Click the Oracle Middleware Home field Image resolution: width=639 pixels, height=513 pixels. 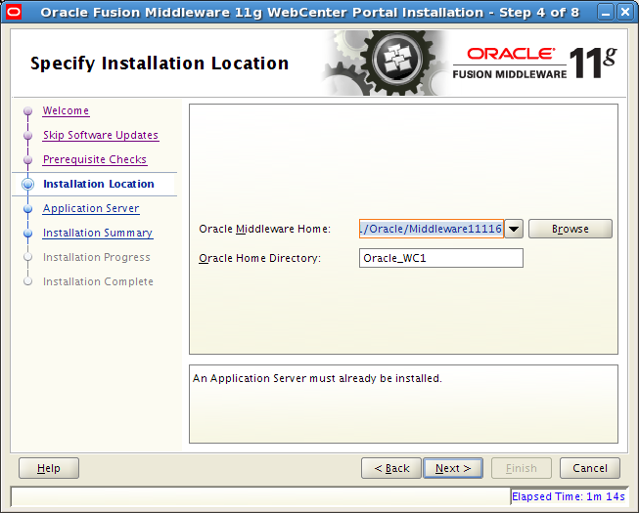point(432,229)
